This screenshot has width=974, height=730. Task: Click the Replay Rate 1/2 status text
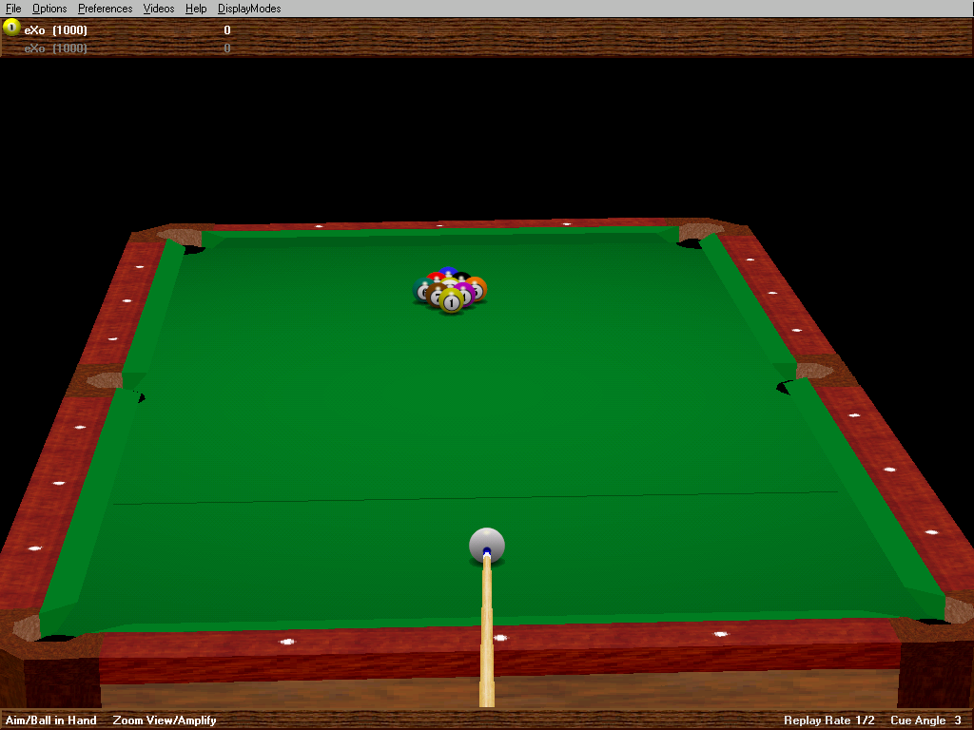pyautogui.click(x=828, y=720)
